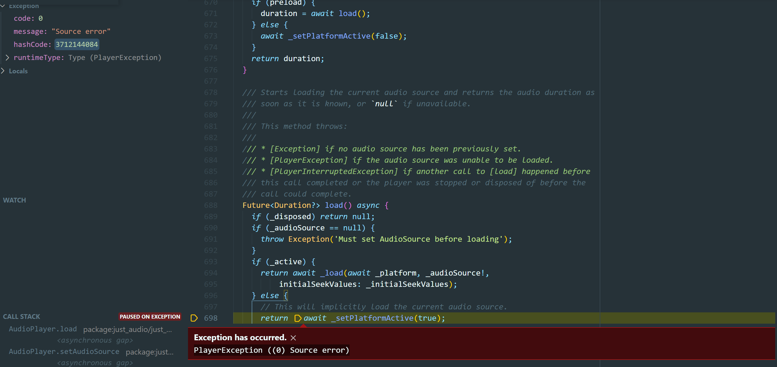Click the PAUSED ON EXCEPTION badge
The width and height of the screenshot is (777, 367).
click(x=150, y=317)
